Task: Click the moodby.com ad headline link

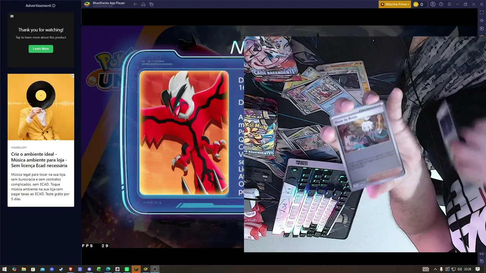Action: pos(39,160)
